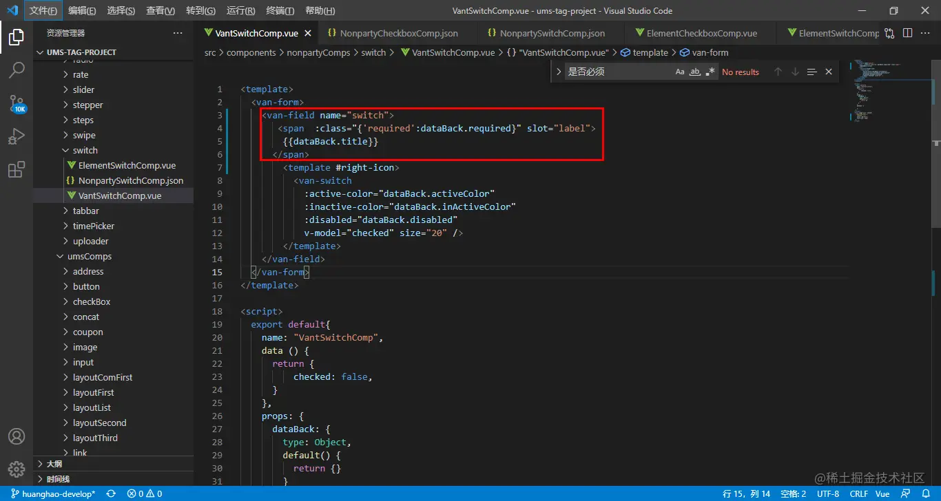Viewport: 941px width, 501px height.
Task: Close the find widget
Action: (829, 72)
